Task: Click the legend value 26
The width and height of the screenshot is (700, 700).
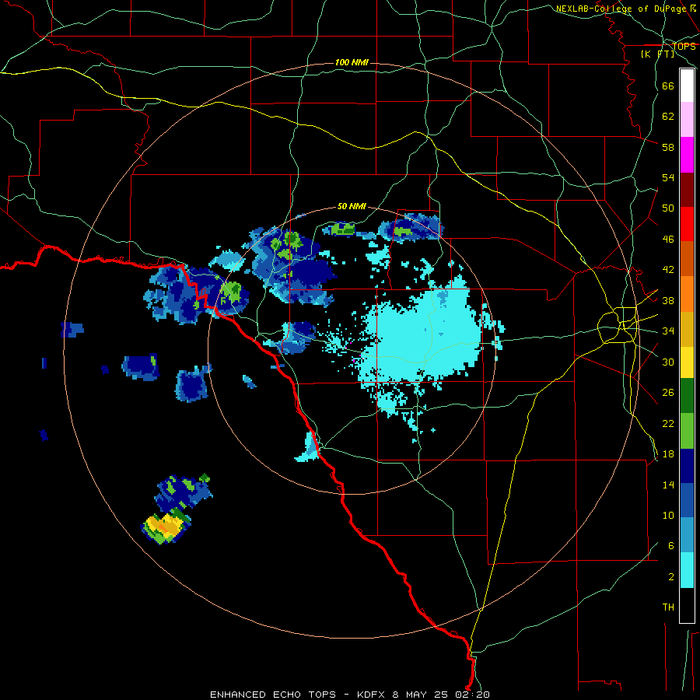Action: (668, 393)
